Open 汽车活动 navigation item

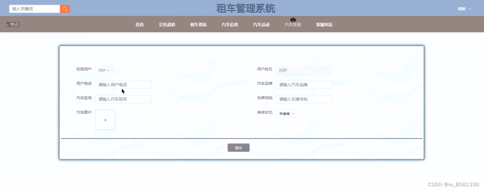point(261,25)
